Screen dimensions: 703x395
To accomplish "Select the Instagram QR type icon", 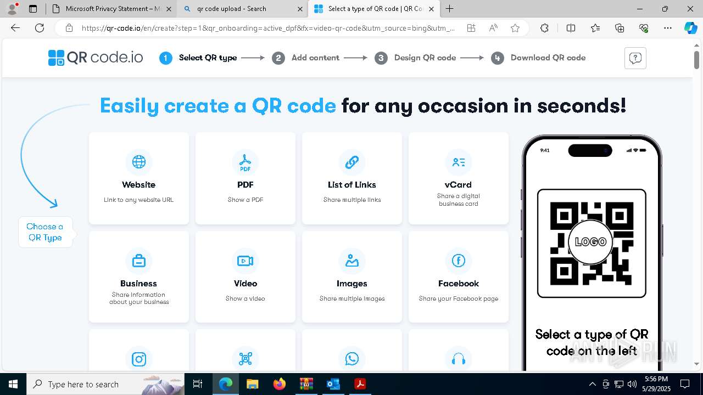I will [x=139, y=359].
